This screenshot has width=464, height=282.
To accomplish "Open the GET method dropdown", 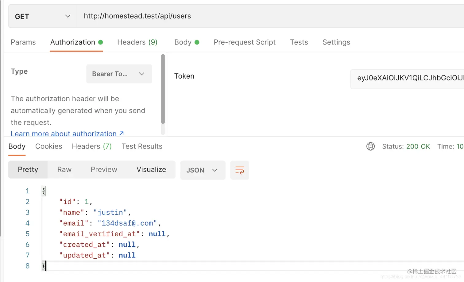I will 43,16.
